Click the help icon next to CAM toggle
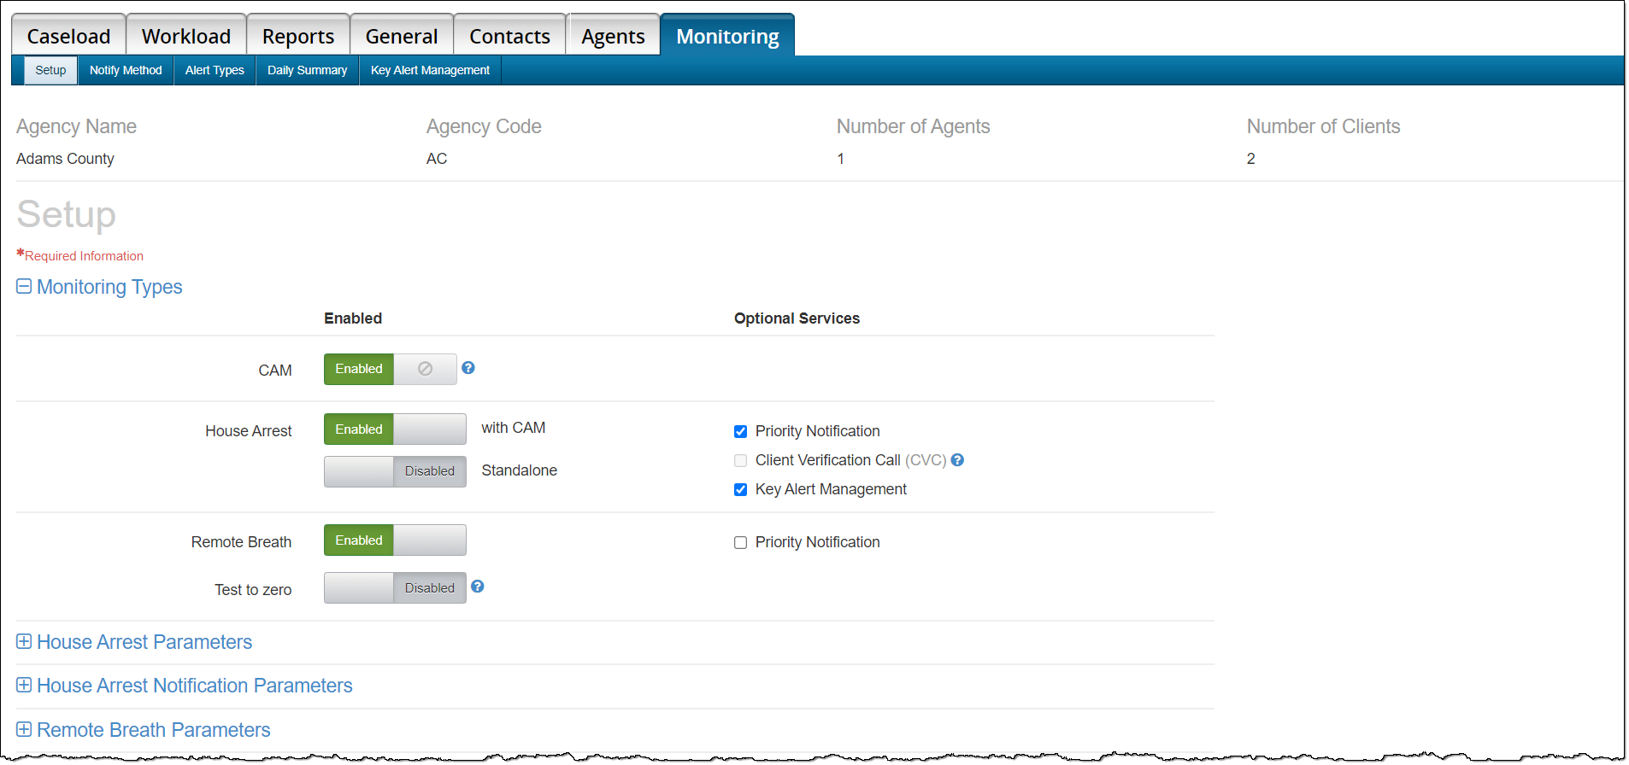The image size is (1629, 765). point(468,368)
